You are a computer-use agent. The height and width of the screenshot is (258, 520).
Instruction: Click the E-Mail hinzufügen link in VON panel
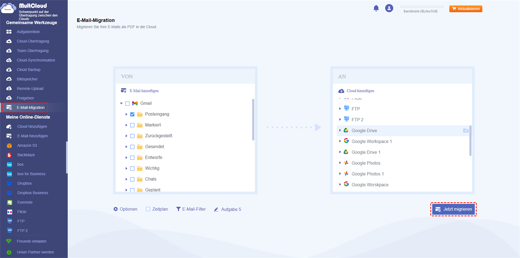click(144, 91)
